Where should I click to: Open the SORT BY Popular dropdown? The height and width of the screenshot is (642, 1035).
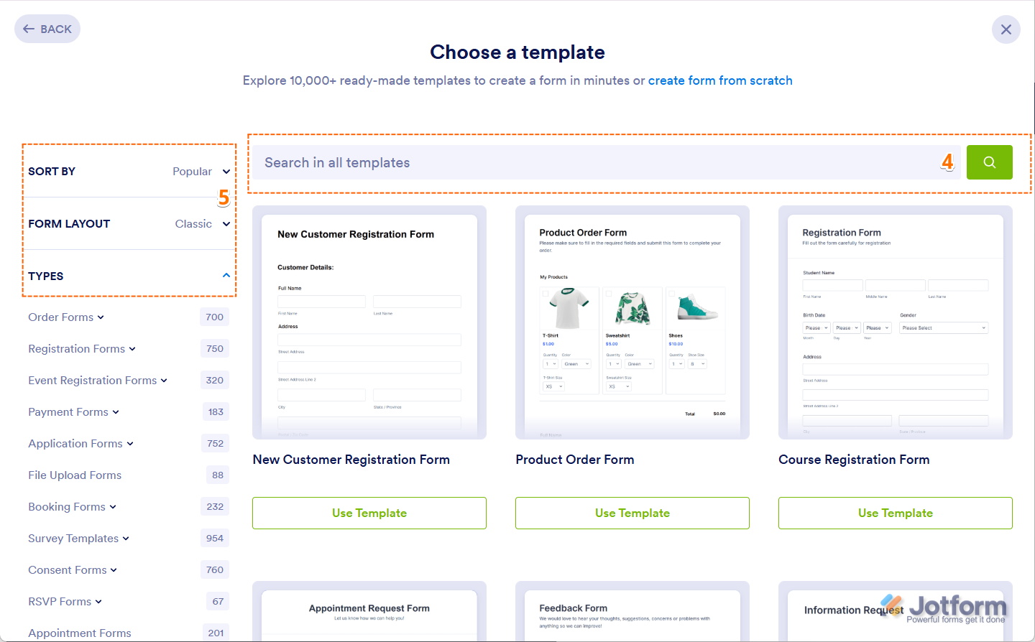click(201, 172)
